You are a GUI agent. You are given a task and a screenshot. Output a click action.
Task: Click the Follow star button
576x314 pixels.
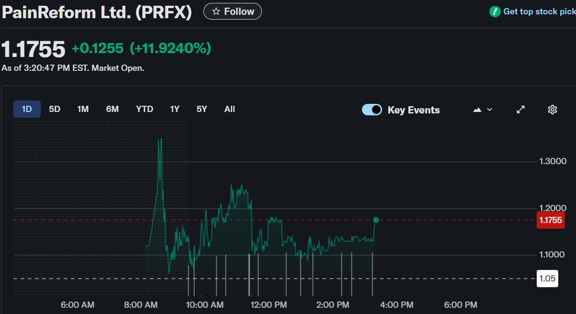(x=233, y=11)
